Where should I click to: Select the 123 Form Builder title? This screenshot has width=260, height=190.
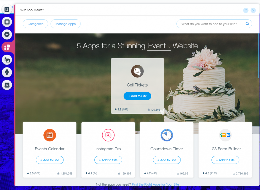pos(225,149)
